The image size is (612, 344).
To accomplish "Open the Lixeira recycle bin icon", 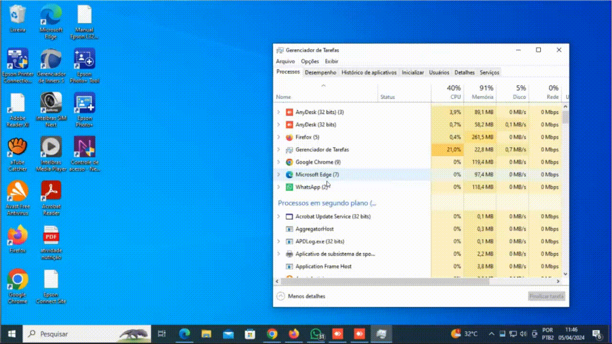I will [x=18, y=19].
